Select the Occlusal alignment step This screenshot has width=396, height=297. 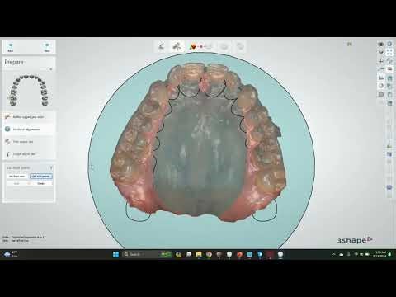coord(29,130)
